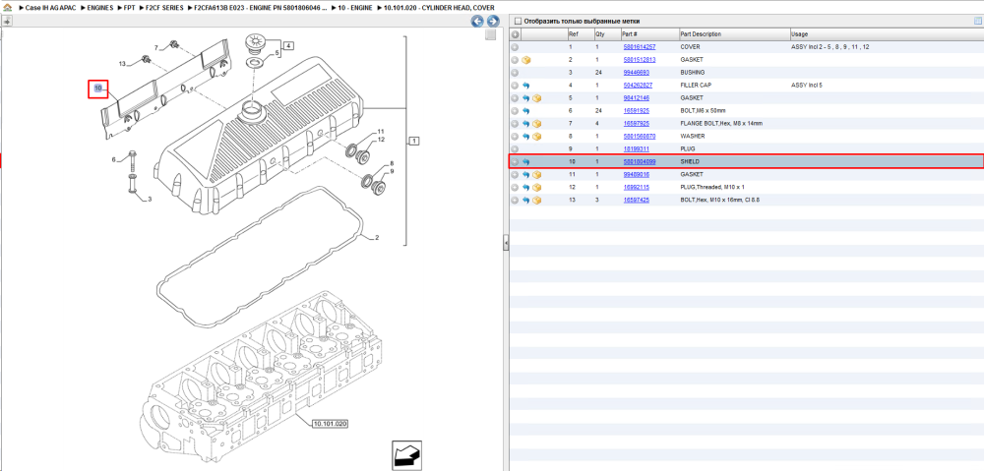Screen dimensions: 984x471
Task: Click the blue arrow icon in BOLT Hex M10 row
Action: (x=525, y=200)
